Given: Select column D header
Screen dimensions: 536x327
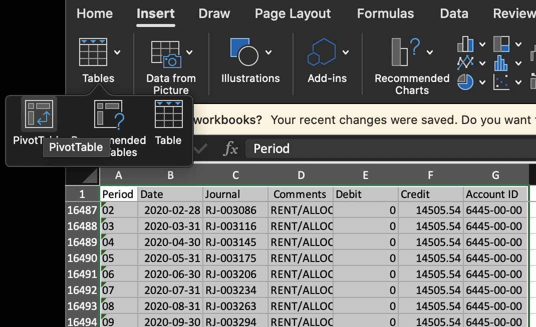Looking at the screenshot, I should click(x=301, y=175).
